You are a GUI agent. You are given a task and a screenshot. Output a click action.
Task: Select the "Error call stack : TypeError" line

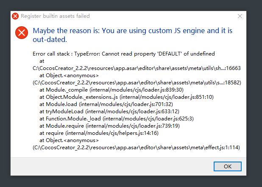coord(123,54)
